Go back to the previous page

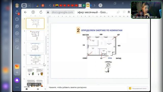(25, 12)
